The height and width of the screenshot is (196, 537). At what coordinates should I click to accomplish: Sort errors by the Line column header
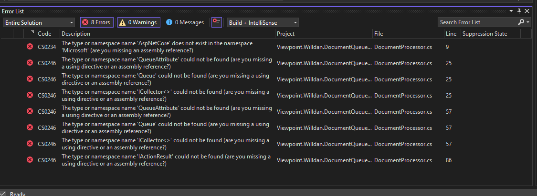click(451, 34)
